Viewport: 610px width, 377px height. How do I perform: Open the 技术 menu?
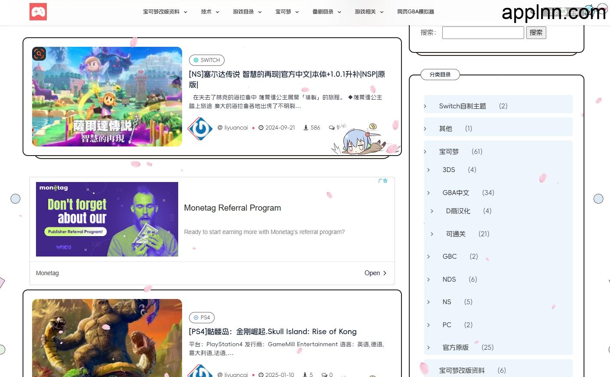[x=206, y=12]
